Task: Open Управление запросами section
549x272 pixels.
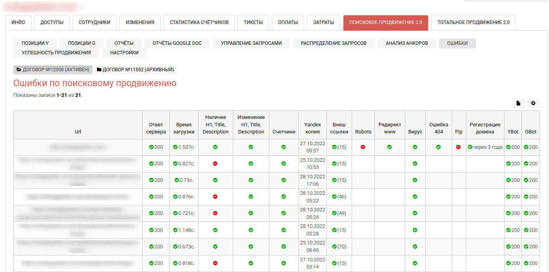Action: (251, 43)
